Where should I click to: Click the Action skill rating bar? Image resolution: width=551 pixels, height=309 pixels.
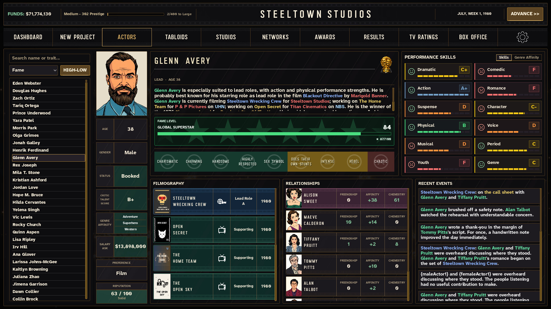click(443, 95)
